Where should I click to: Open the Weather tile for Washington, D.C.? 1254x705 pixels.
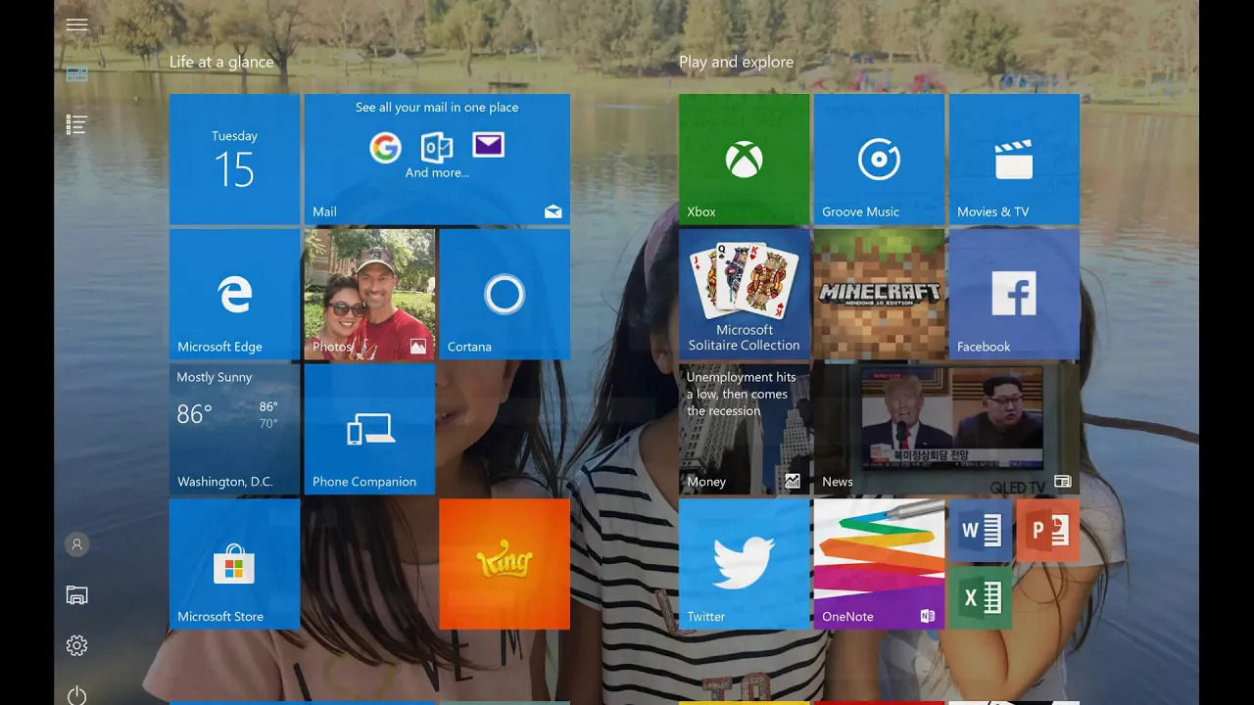tap(234, 430)
